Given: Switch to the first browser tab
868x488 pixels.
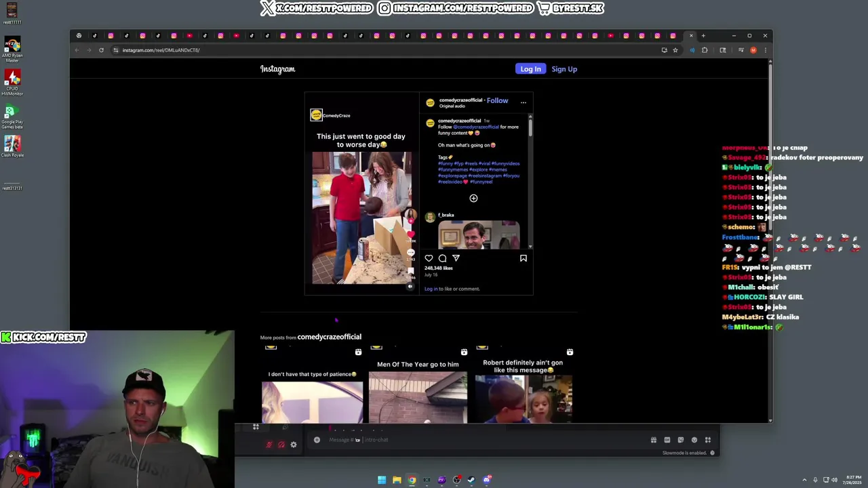Looking at the screenshot, I should tap(79, 36).
